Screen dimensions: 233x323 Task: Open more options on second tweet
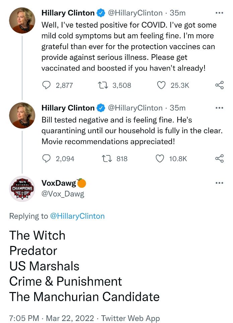point(219,108)
